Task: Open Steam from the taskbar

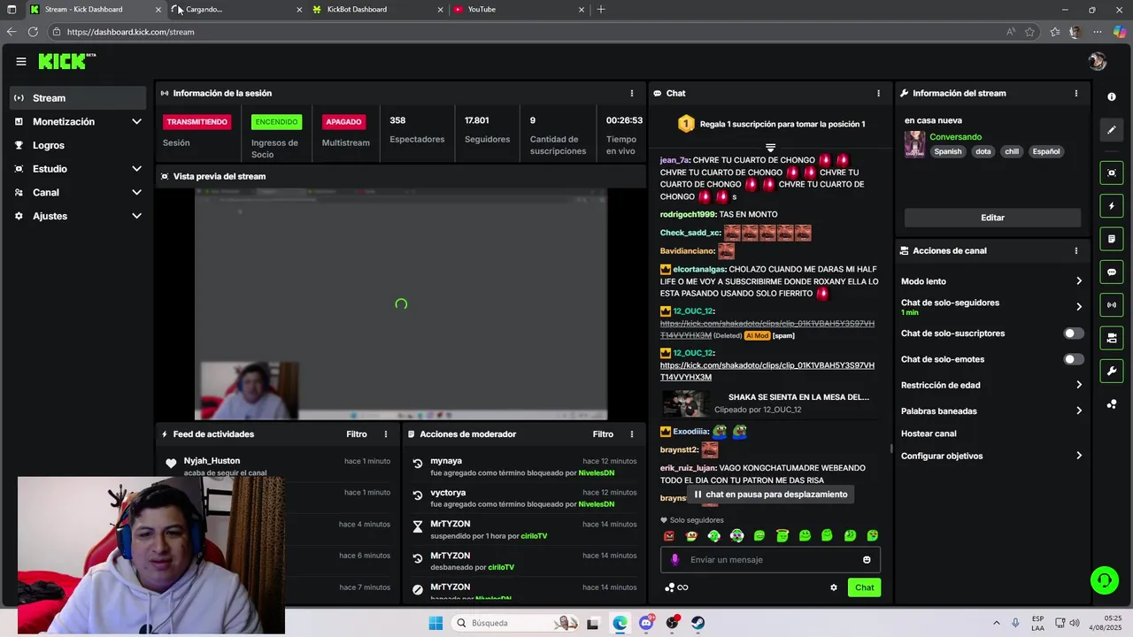Action: click(698, 623)
